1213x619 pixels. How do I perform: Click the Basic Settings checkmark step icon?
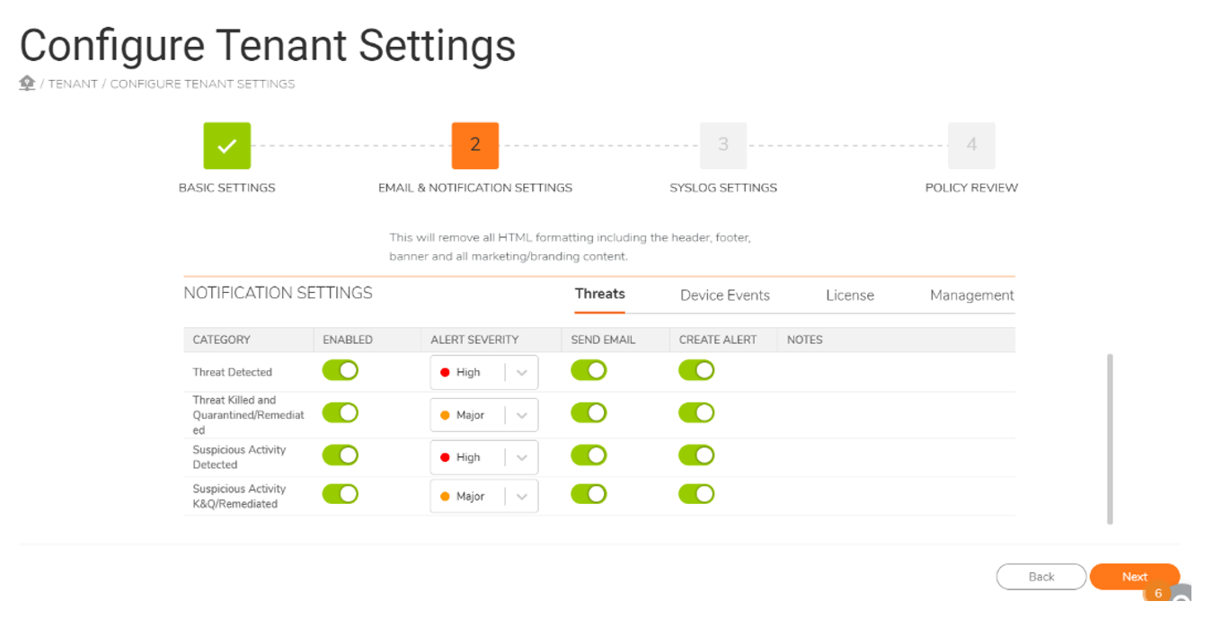pyautogui.click(x=226, y=146)
